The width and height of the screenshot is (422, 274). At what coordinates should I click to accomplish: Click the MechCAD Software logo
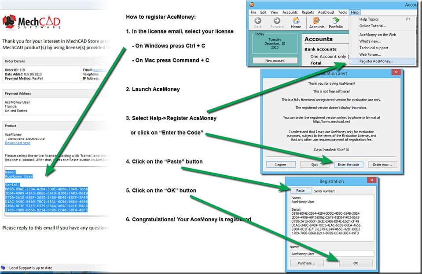pyautogui.click(x=31, y=22)
